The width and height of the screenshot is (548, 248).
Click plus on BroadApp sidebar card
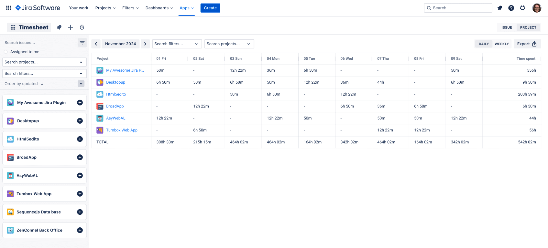(80, 157)
